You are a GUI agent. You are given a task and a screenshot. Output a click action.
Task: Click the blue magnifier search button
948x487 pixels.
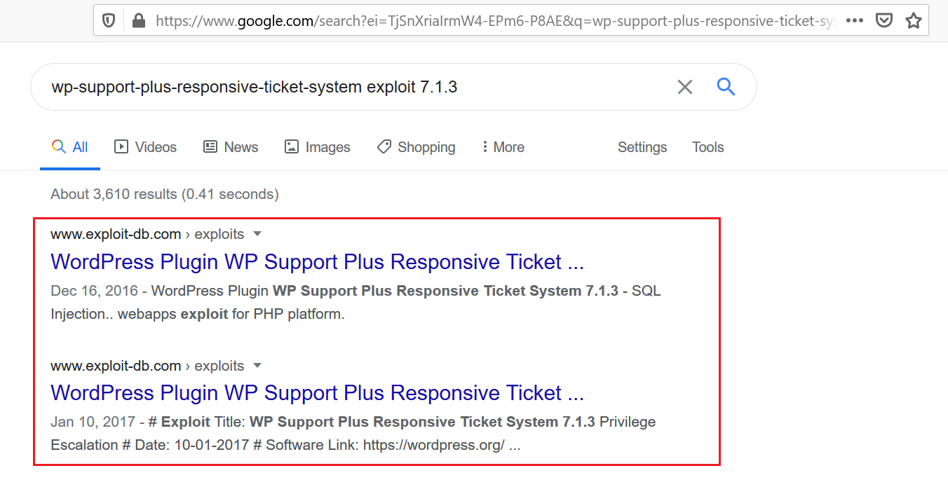point(726,87)
